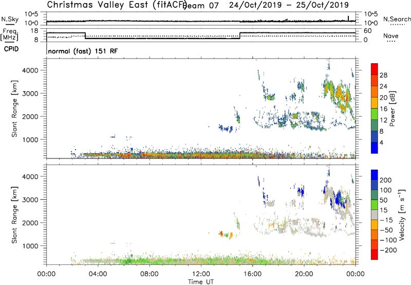This screenshot has width=411, height=285.
Task: Click the '200' value on Velocity colorbar
Action: point(386,180)
